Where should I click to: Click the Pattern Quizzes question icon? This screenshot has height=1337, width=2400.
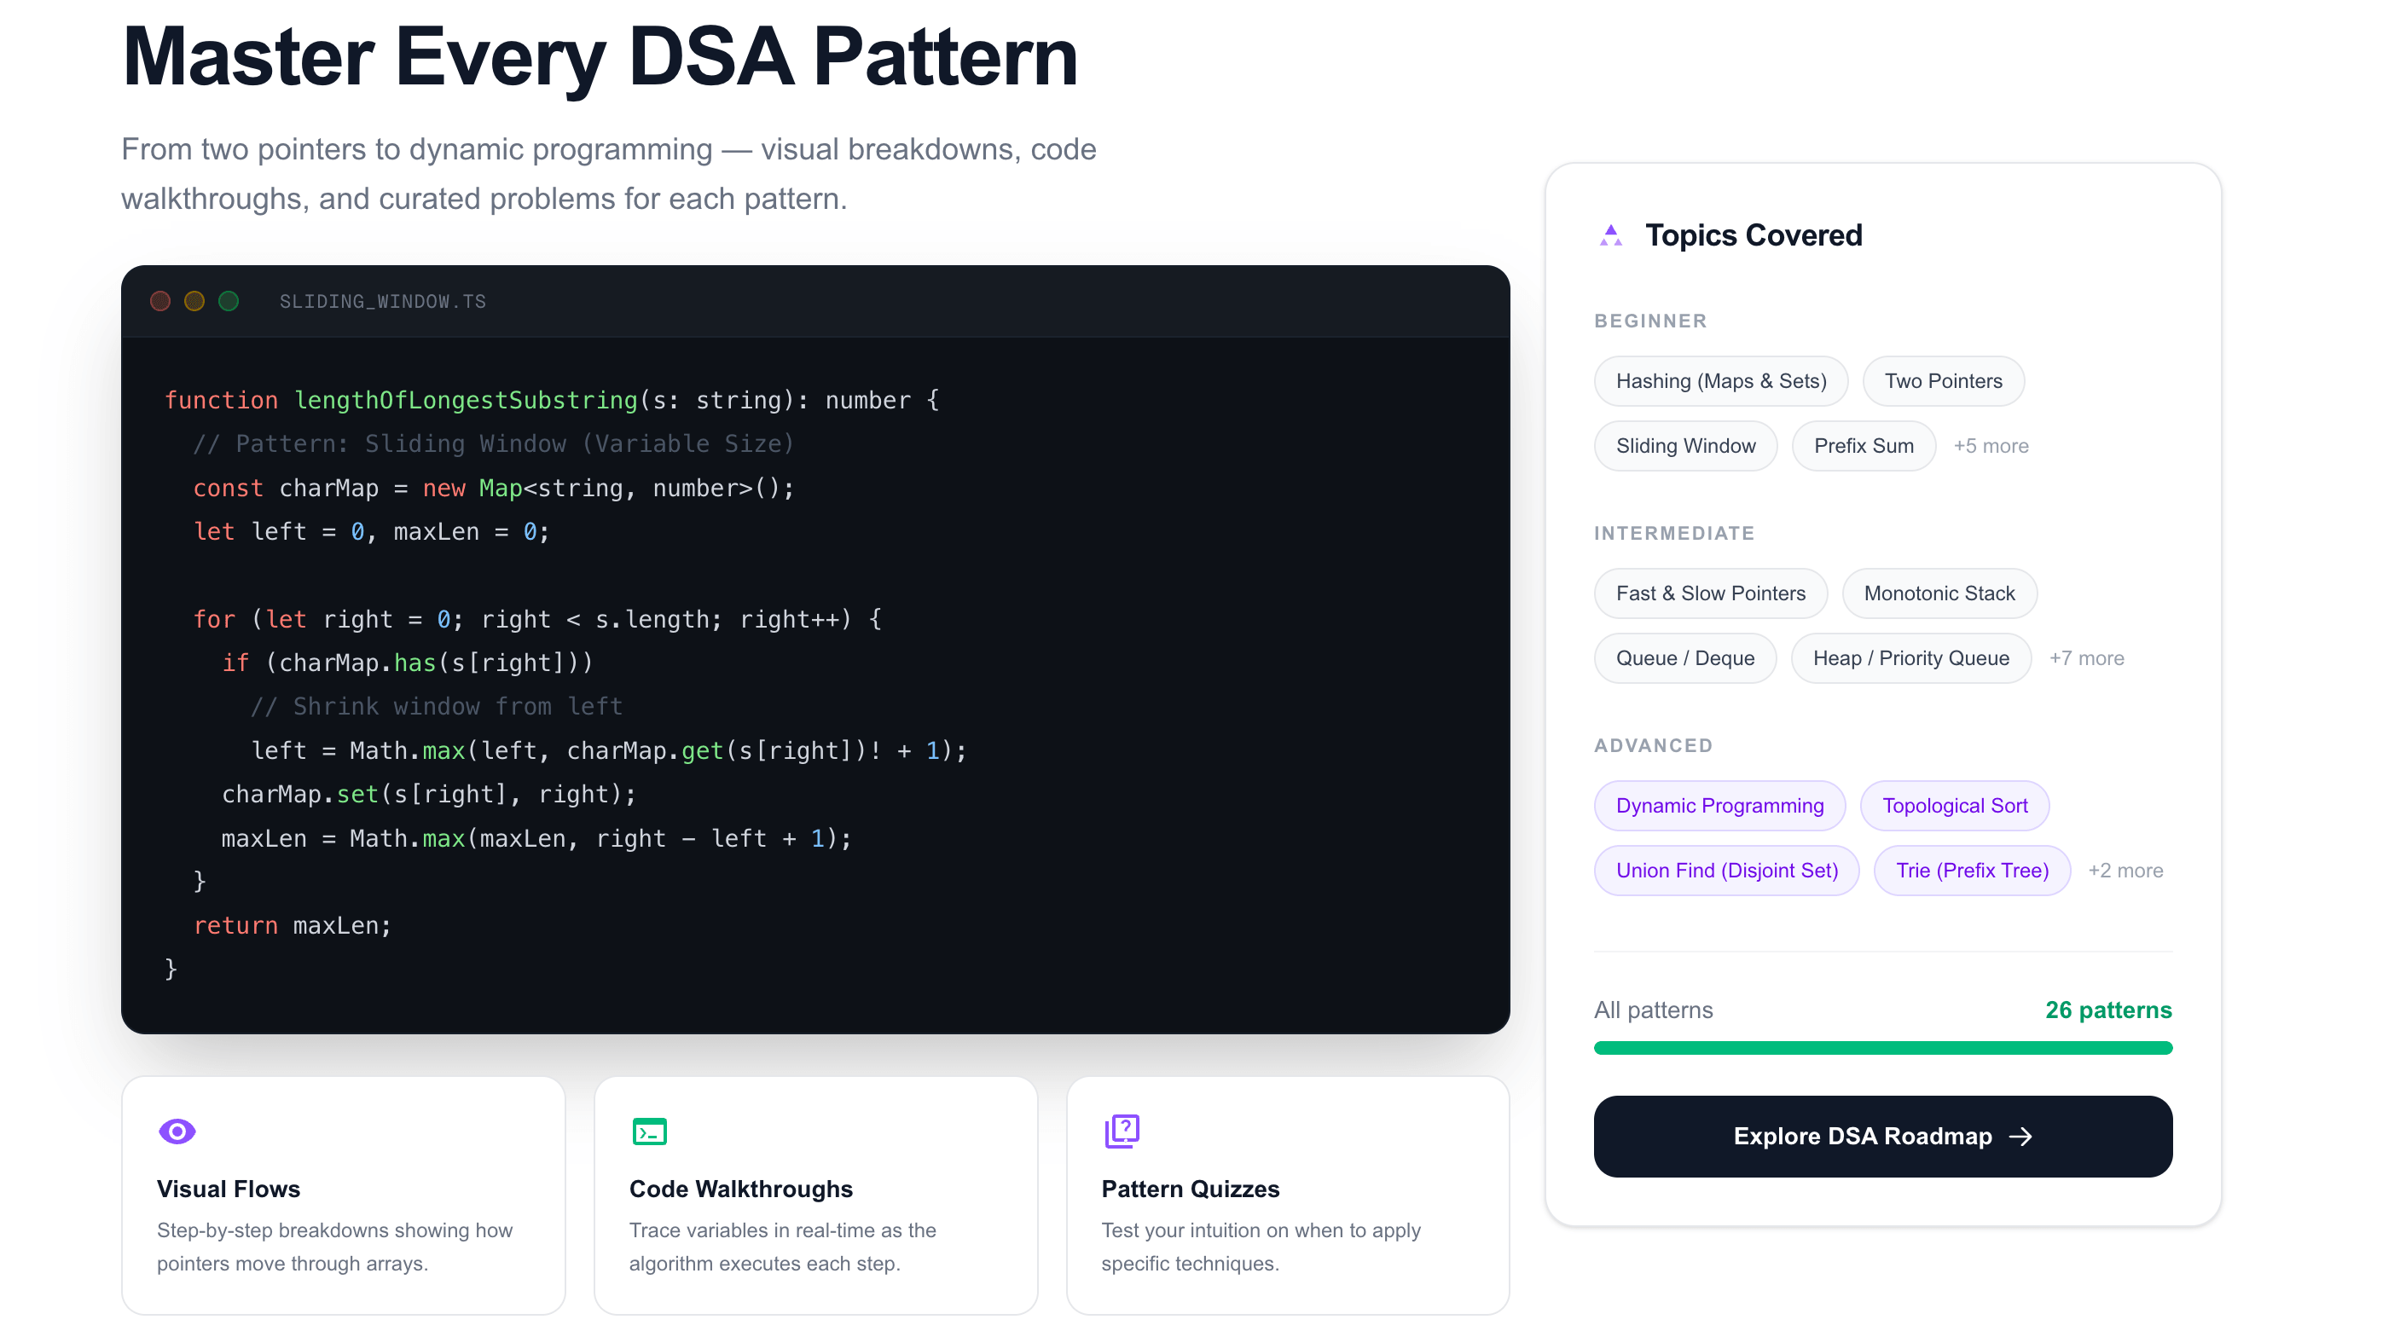(x=1122, y=1132)
